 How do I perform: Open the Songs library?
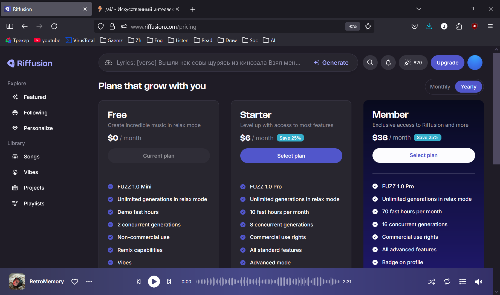click(x=31, y=157)
